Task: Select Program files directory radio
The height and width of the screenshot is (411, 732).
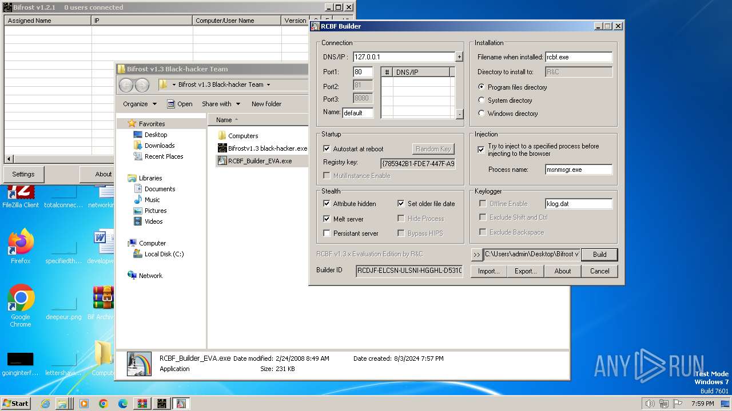Action: click(x=482, y=87)
